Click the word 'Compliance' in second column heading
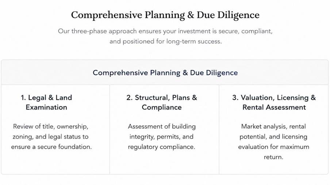Viewport: 330px width, 185px height. 162,107
